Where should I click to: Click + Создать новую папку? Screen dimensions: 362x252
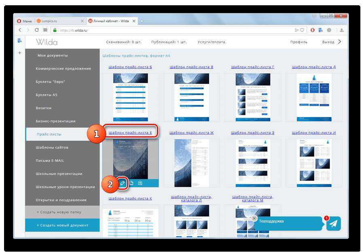(63, 212)
